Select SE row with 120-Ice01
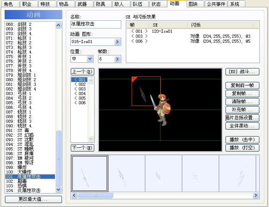The height and width of the screenshot is (207, 269). coord(192,31)
